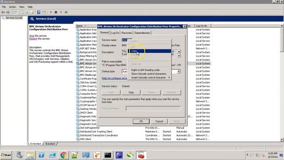Click the Start parameters input field
This screenshot has width=284, height=160.
(x=153, y=108)
